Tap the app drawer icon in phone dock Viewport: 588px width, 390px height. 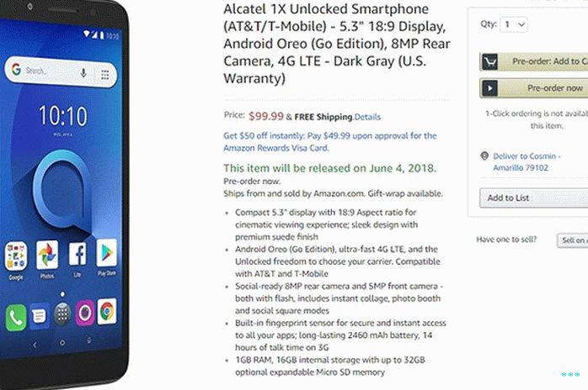click(x=62, y=314)
